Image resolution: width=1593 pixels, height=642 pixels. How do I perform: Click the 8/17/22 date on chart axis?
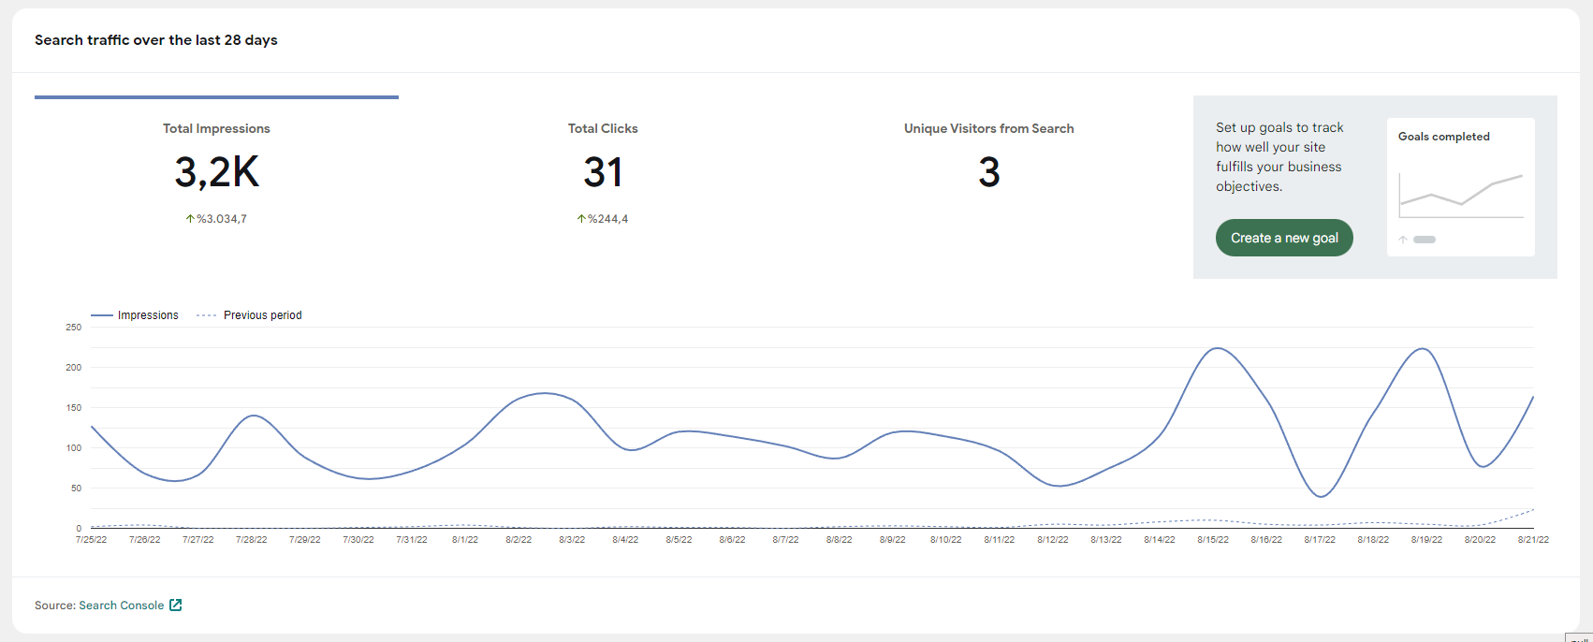pyautogui.click(x=1320, y=540)
